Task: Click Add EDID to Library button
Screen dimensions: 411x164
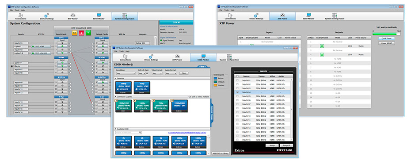Action: tap(221, 153)
